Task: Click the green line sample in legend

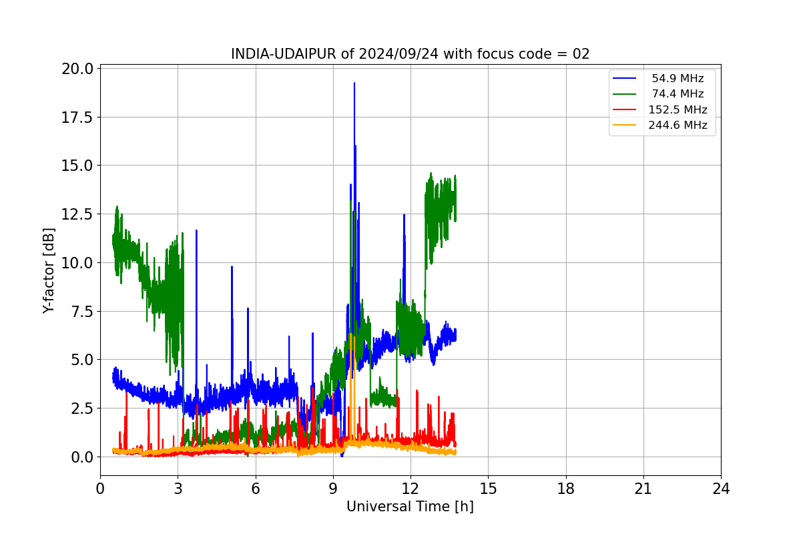Action: coord(625,94)
